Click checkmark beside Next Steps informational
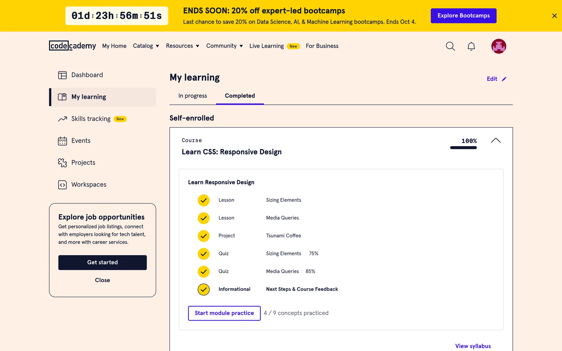This screenshot has height=351, width=562. (x=203, y=290)
